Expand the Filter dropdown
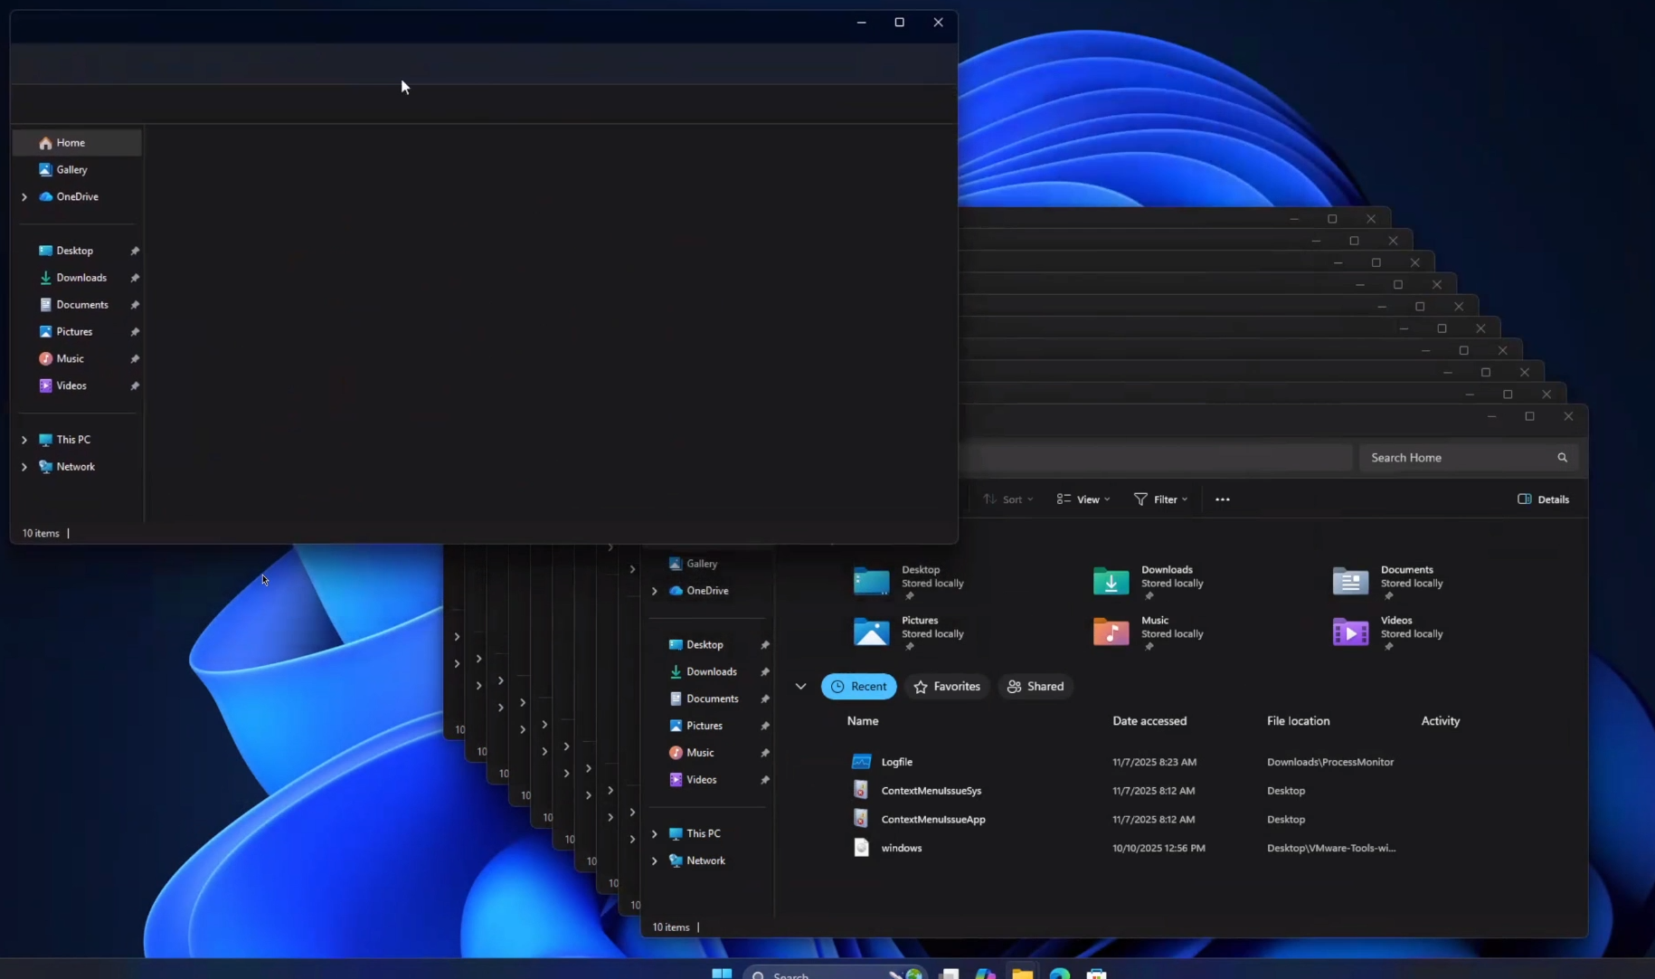Screen dimensions: 1655x979 click(x=1161, y=499)
